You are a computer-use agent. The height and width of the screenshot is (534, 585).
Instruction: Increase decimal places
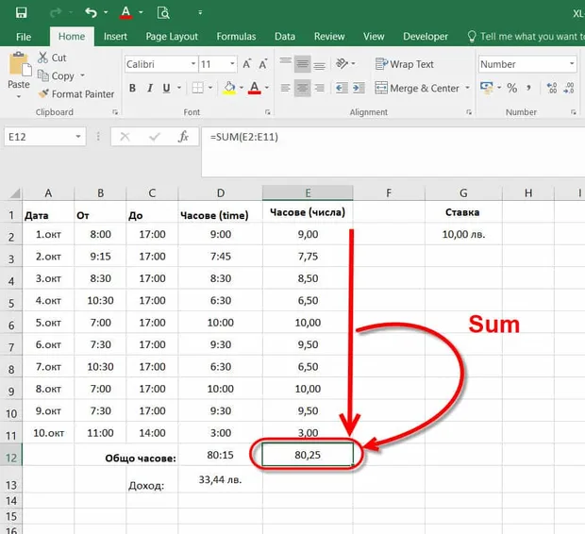pyautogui.click(x=552, y=88)
